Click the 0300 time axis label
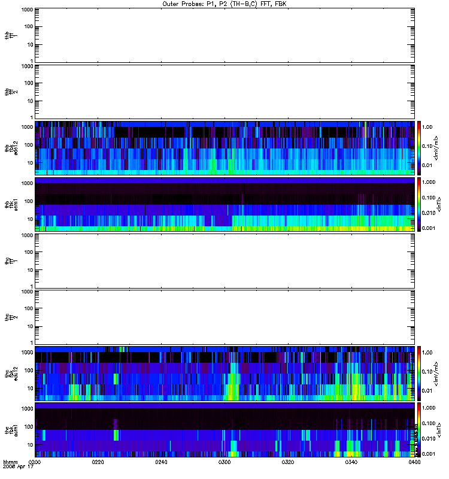 click(x=224, y=462)
